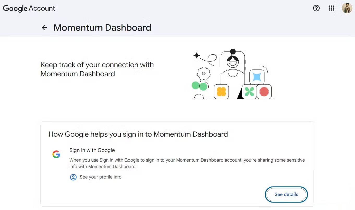Screen dimensions: 355x210
Task: Click the yellow clover tile in the illustration
Action: [x=221, y=92]
